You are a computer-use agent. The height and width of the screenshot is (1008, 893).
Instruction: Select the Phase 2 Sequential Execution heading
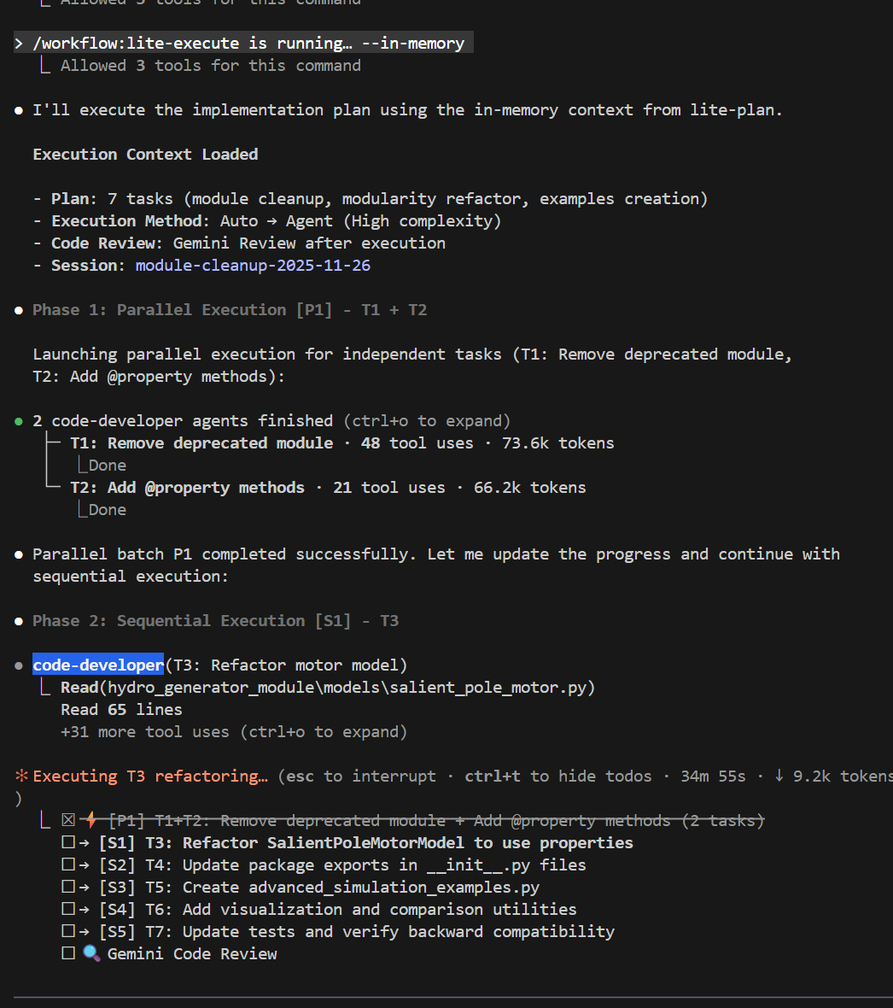pos(215,620)
